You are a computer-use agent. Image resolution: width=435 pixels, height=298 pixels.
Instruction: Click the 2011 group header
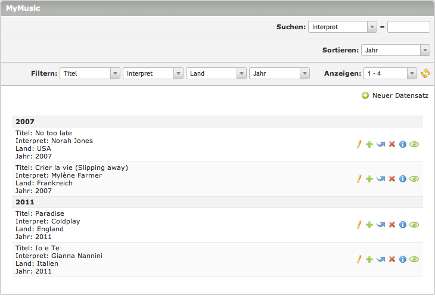click(x=218, y=202)
